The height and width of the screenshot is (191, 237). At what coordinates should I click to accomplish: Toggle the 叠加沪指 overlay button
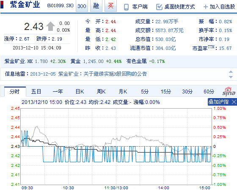tap(218, 102)
